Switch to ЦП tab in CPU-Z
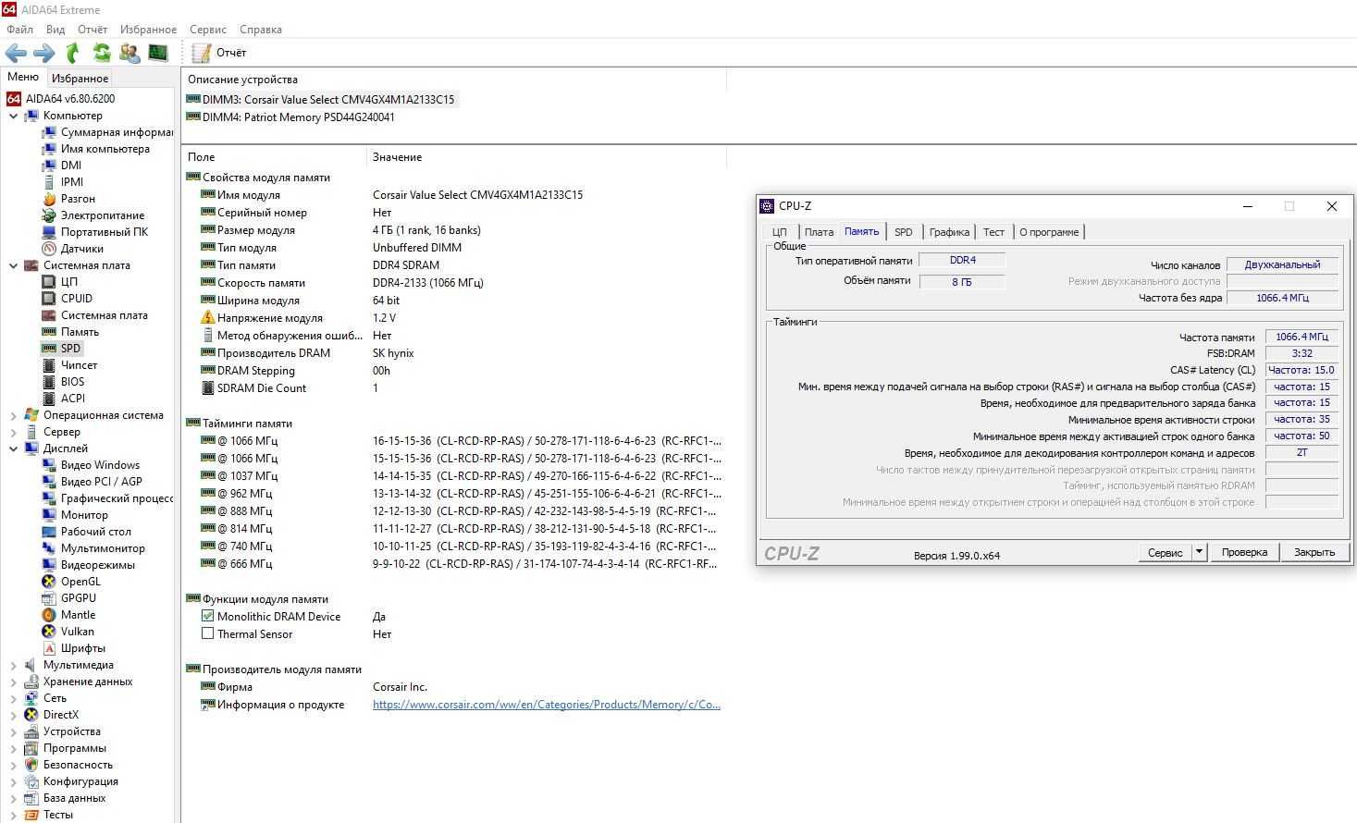Viewport: 1357px width, 823px height. tap(780, 232)
